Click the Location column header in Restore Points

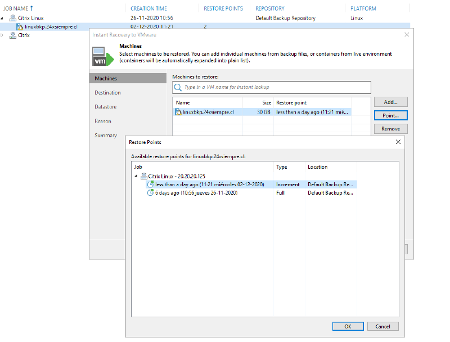point(317,167)
